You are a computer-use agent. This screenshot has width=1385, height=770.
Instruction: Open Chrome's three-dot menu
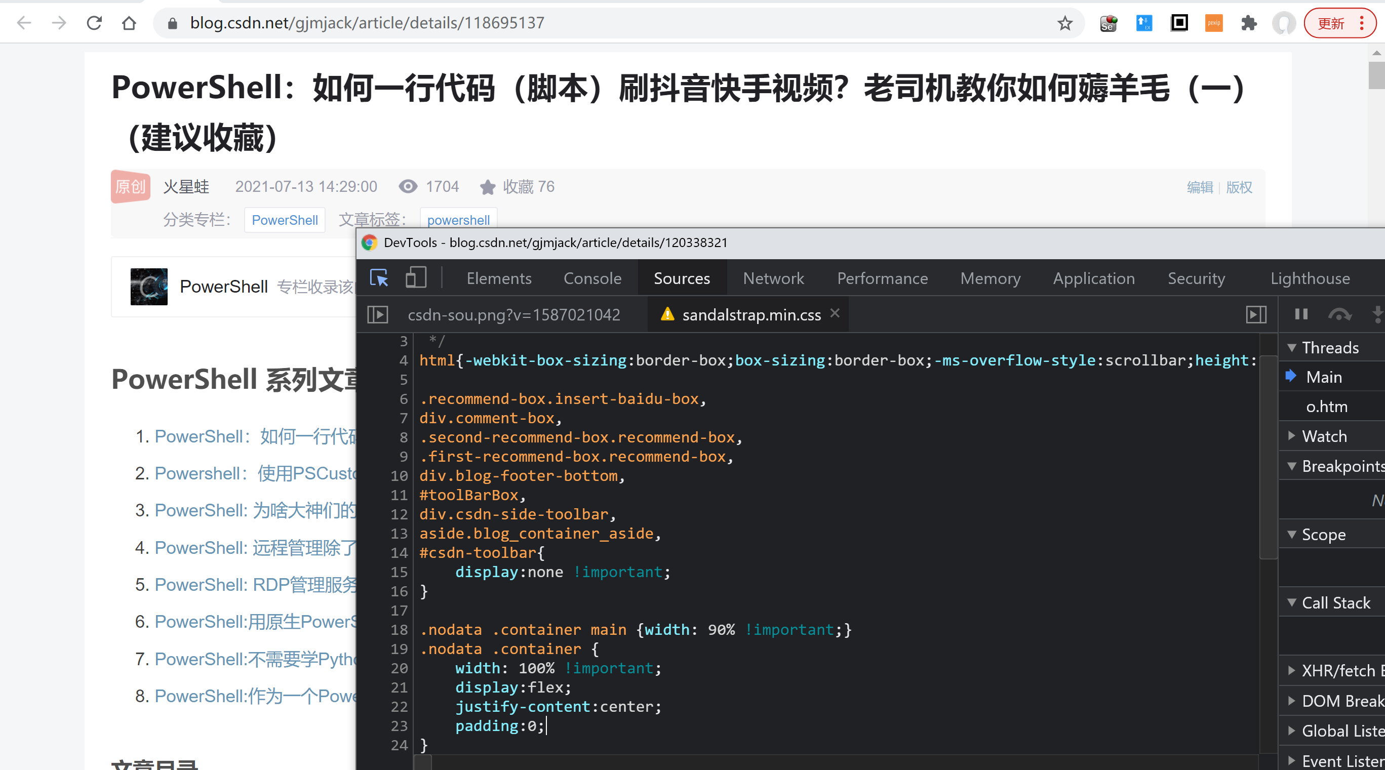pyautogui.click(x=1361, y=23)
